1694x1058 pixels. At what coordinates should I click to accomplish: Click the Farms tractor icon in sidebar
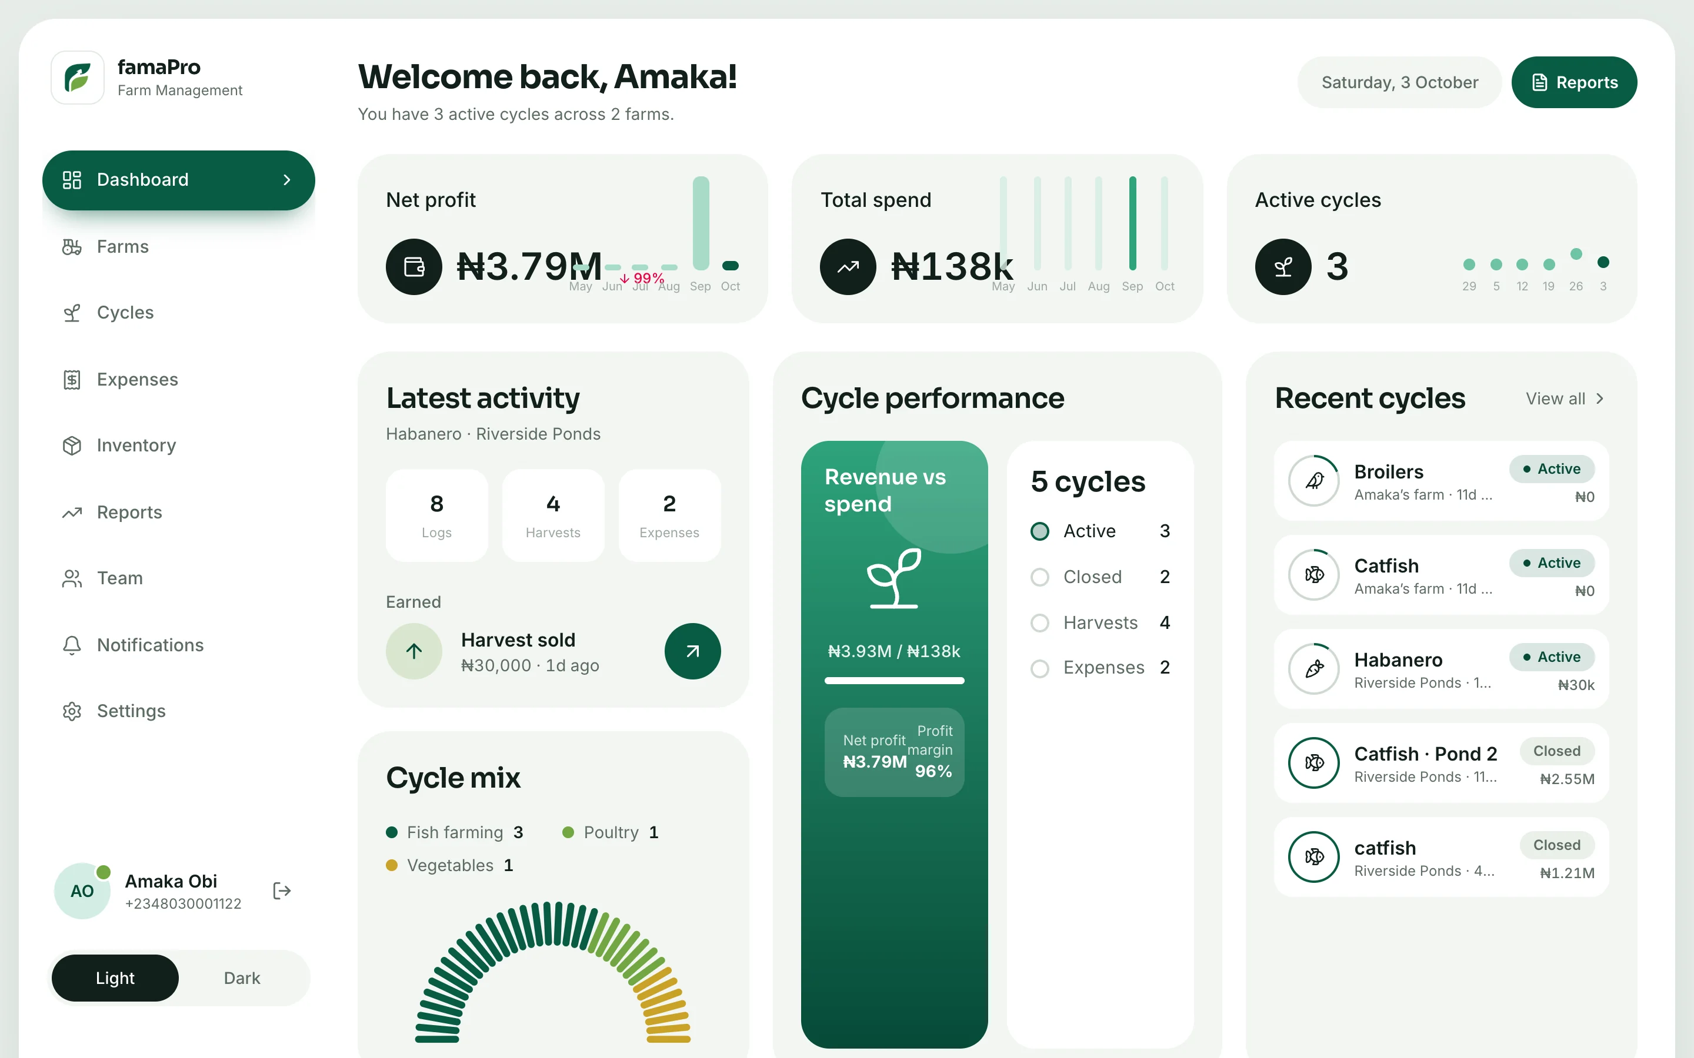71,247
